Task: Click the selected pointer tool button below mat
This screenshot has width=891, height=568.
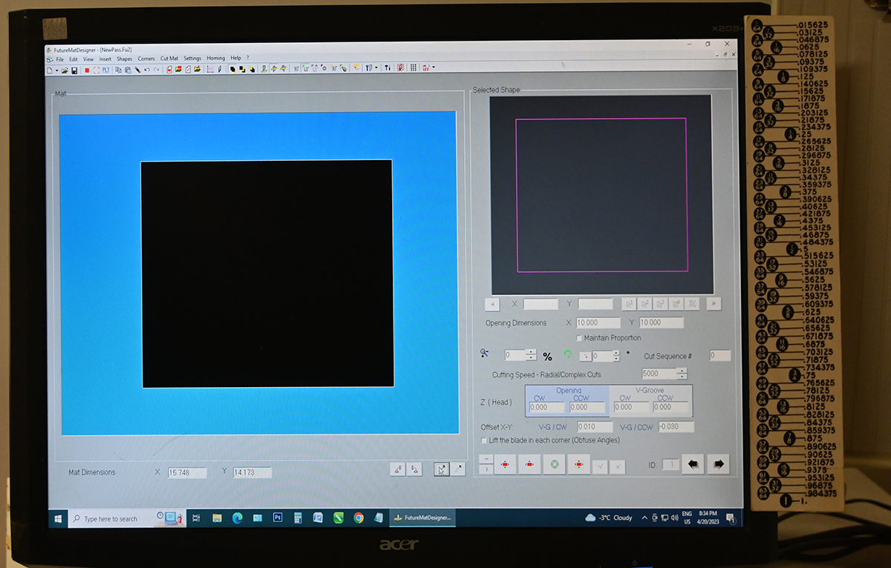Action: [441, 469]
